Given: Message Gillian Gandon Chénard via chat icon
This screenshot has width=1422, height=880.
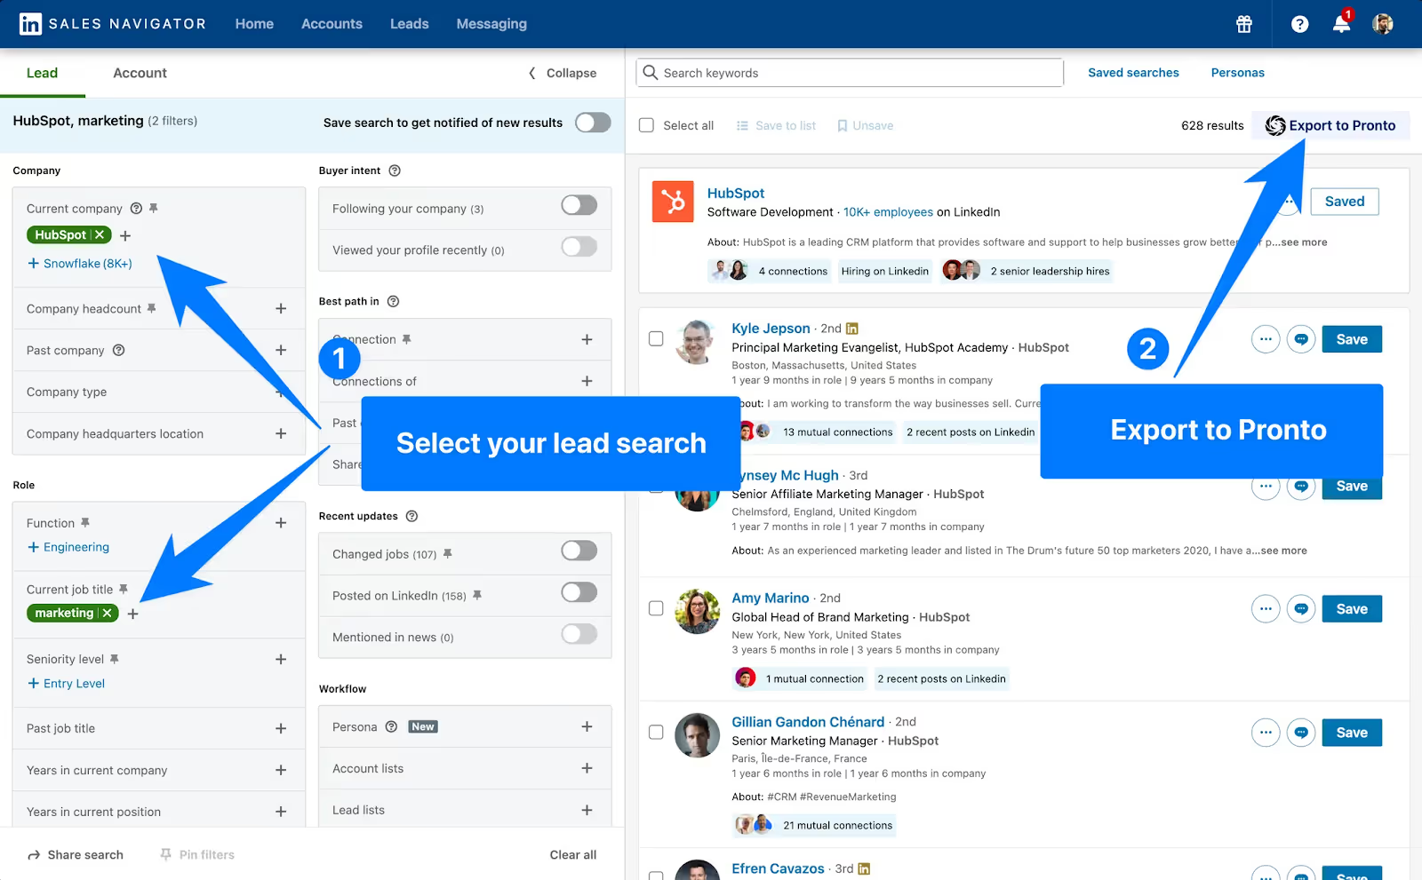Looking at the screenshot, I should click(1301, 732).
